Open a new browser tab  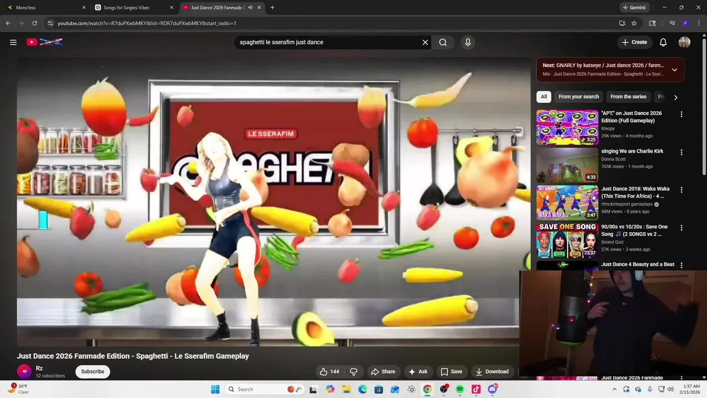click(x=272, y=8)
